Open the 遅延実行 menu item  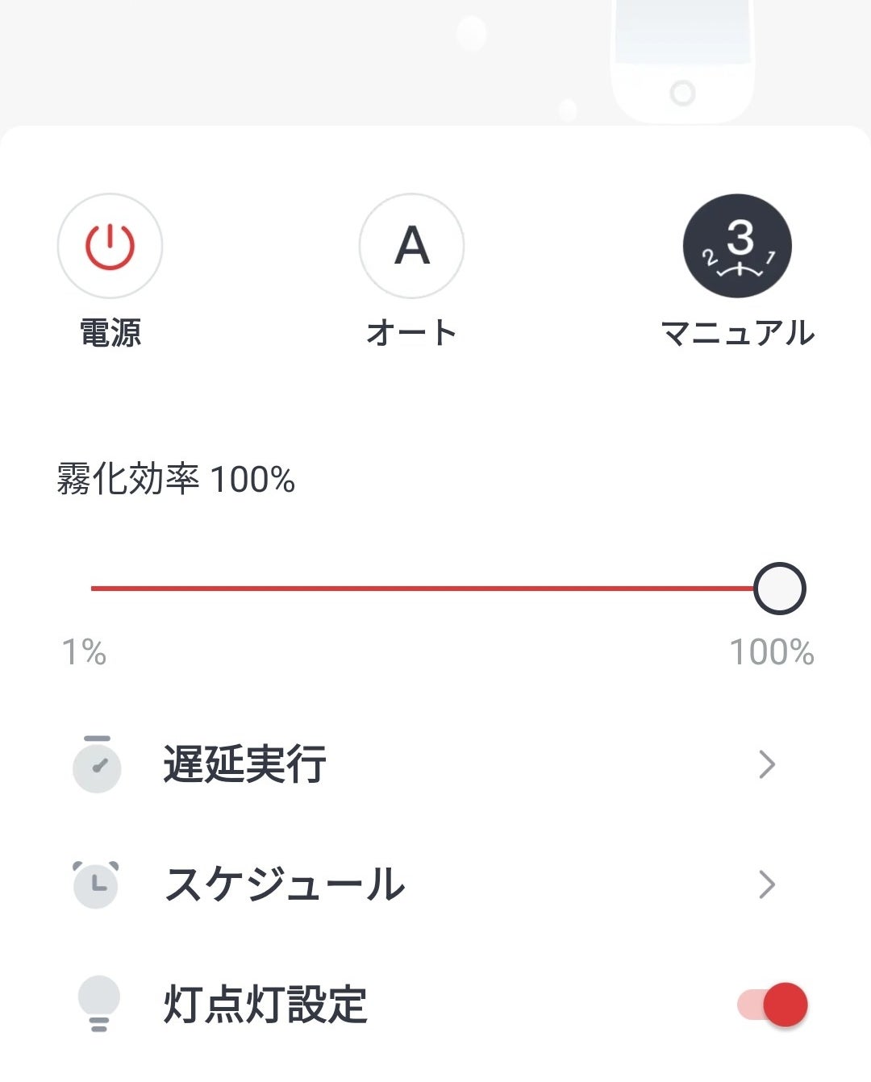pos(435,764)
